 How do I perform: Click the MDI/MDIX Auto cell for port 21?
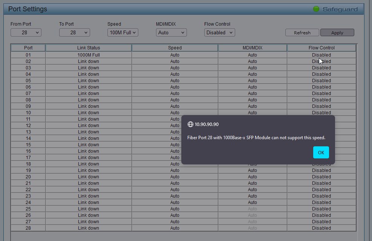tap(253, 183)
